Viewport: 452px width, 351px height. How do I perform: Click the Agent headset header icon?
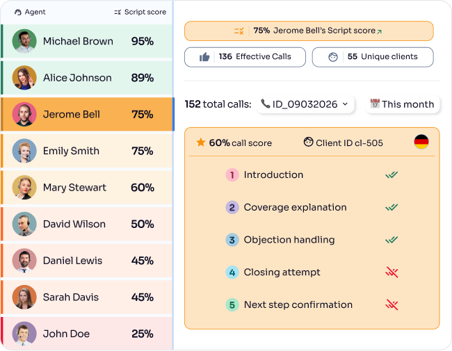coord(18,12)
